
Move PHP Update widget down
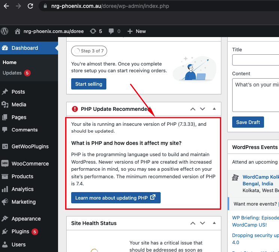click(203, 109)
